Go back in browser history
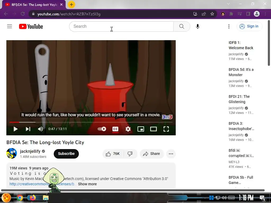The image size is (271, 203). [x=6, y=14]
